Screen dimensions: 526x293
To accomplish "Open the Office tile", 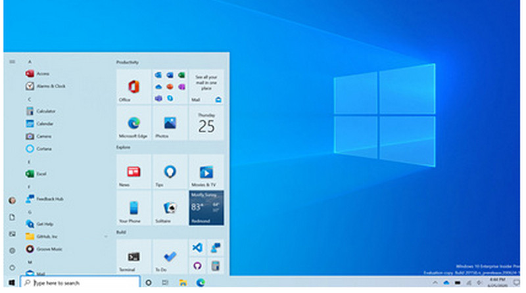I will [x=133, y=87].
